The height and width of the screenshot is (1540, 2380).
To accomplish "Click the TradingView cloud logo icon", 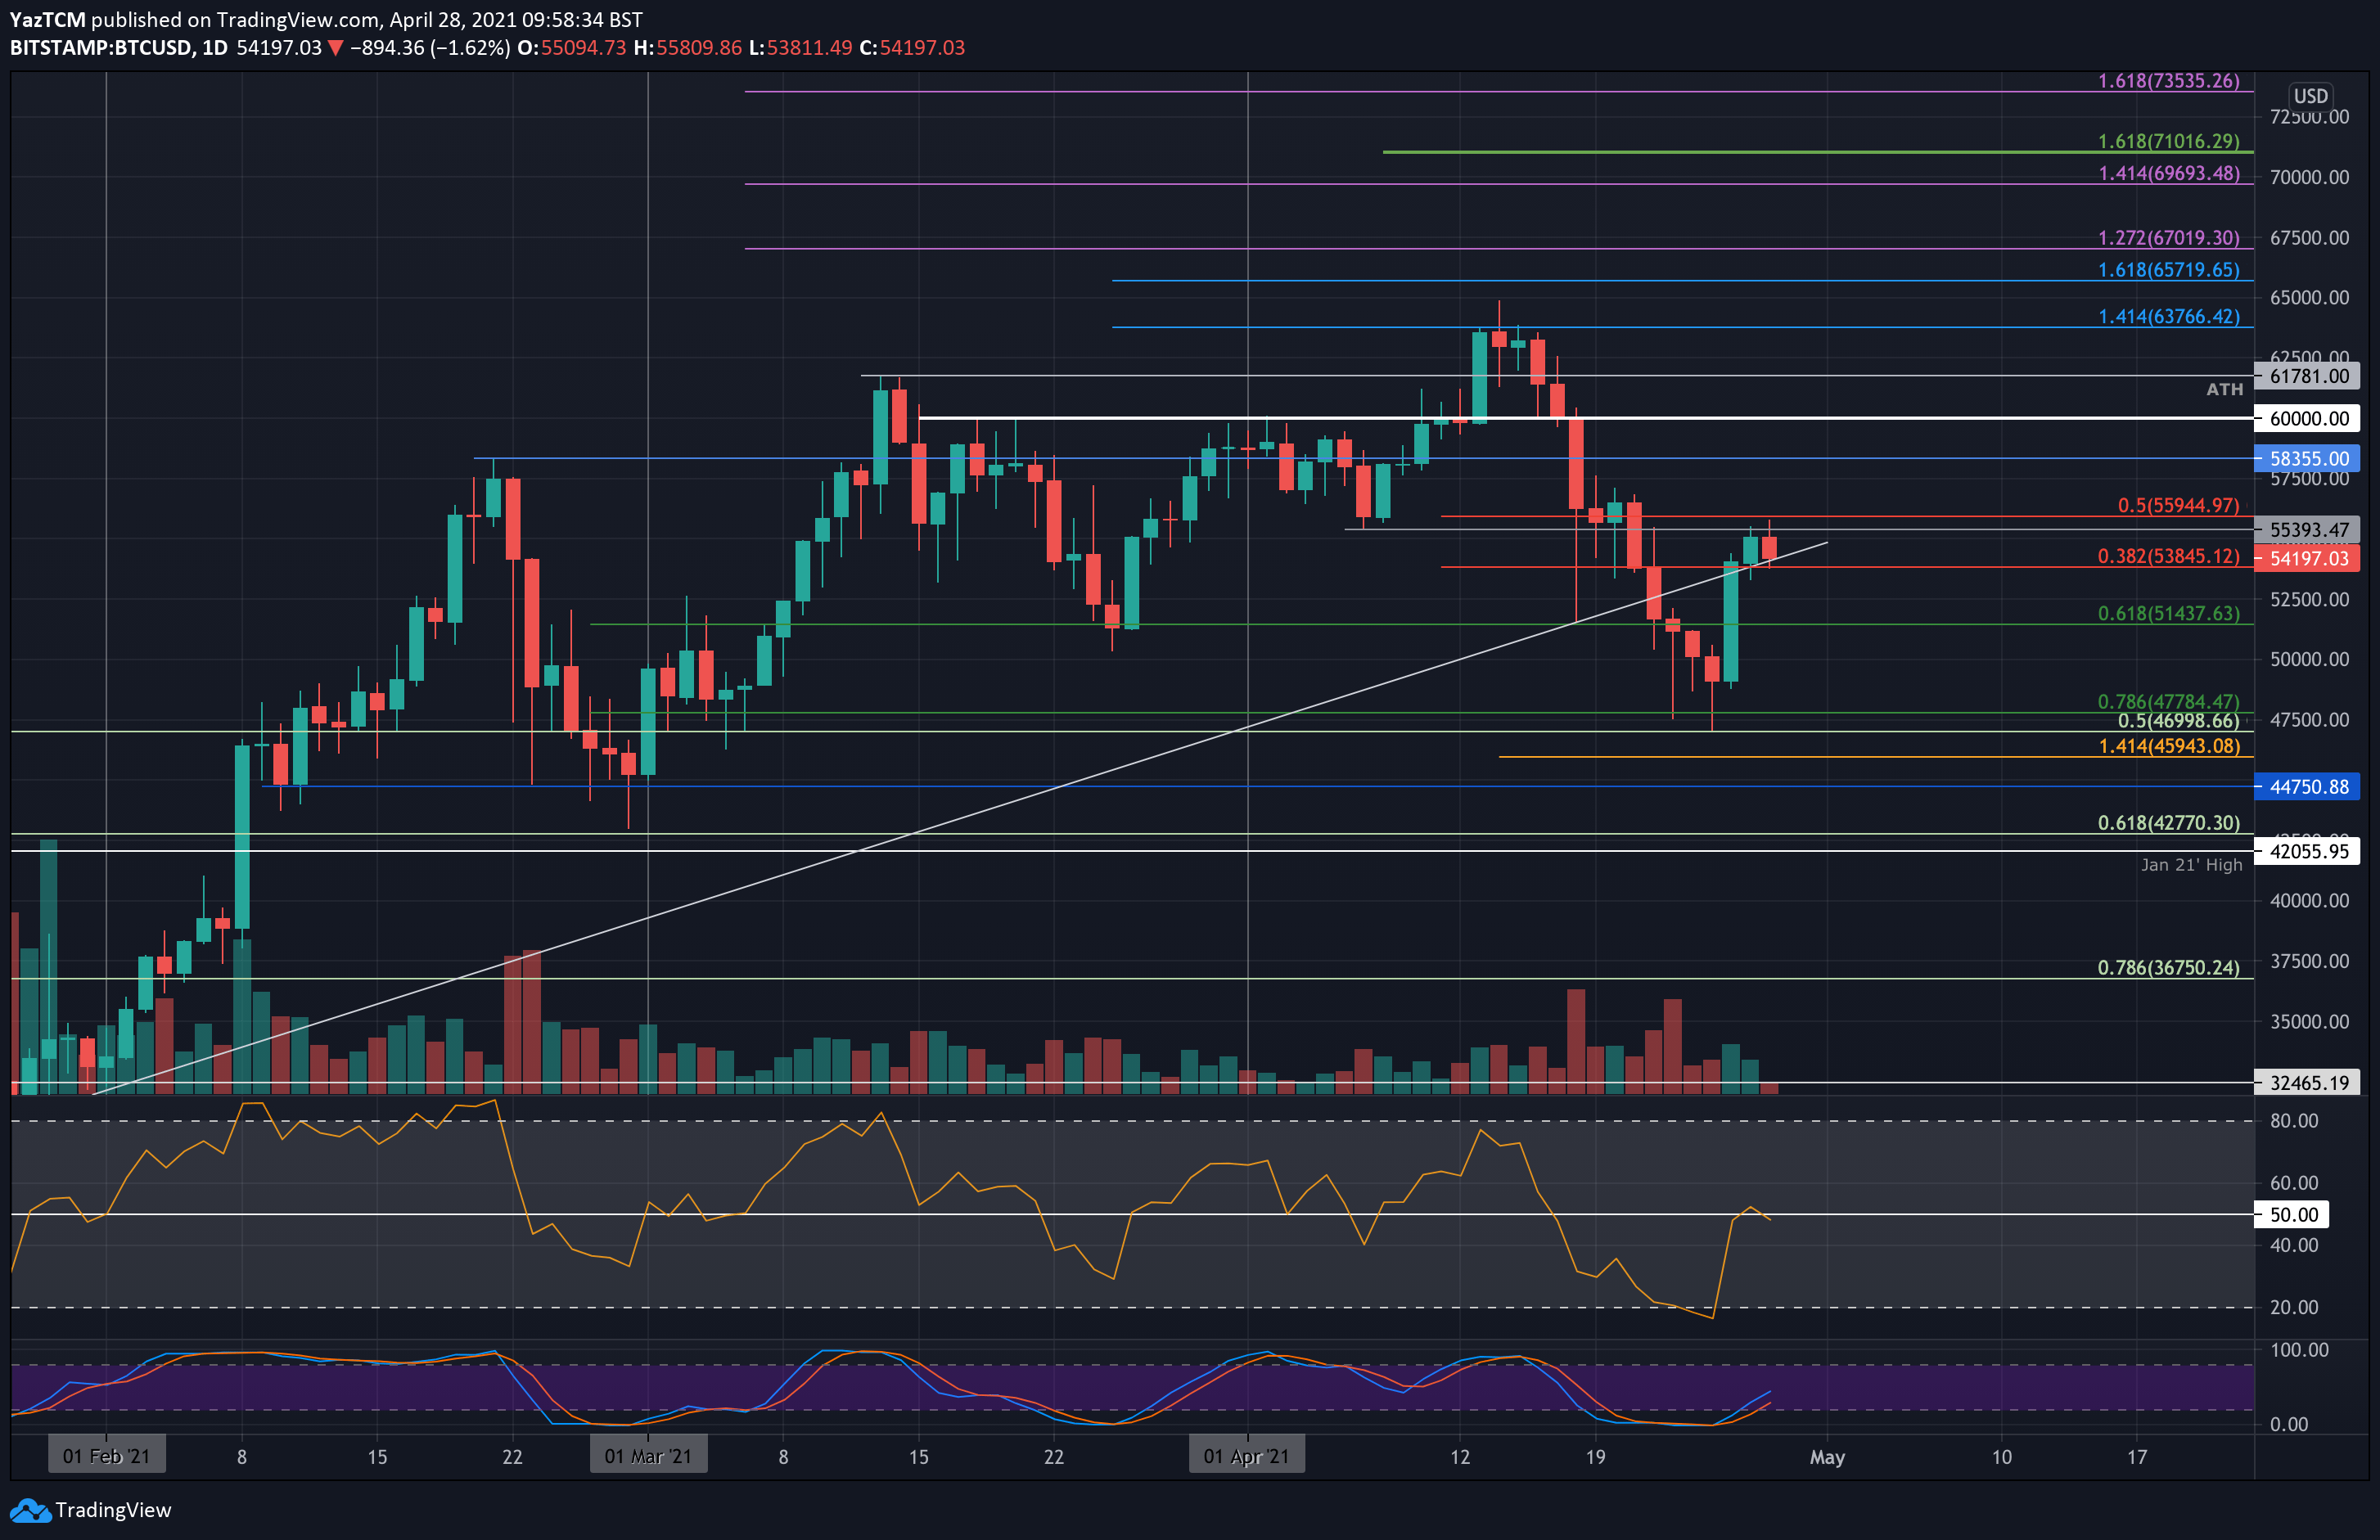I will tap(30, 1510).
